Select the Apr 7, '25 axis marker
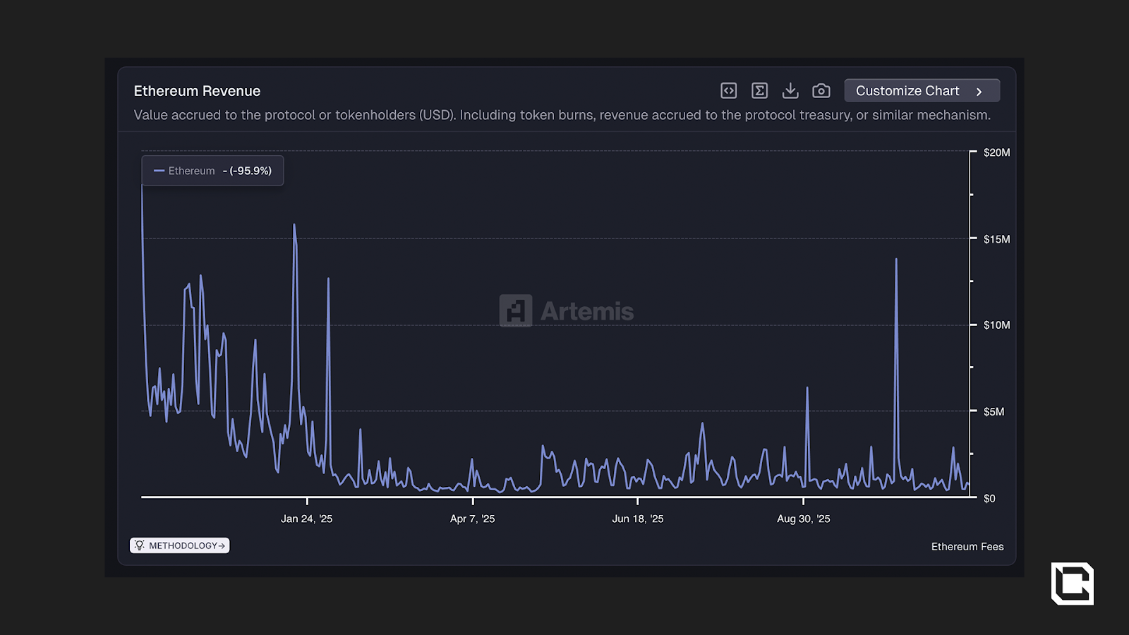The width and height of the screenshot is (1129, 635). (x=472, y=519)
